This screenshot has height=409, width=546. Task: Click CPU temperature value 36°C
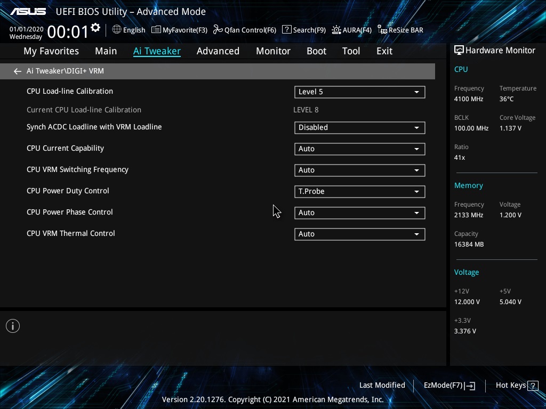pos(507,99)
